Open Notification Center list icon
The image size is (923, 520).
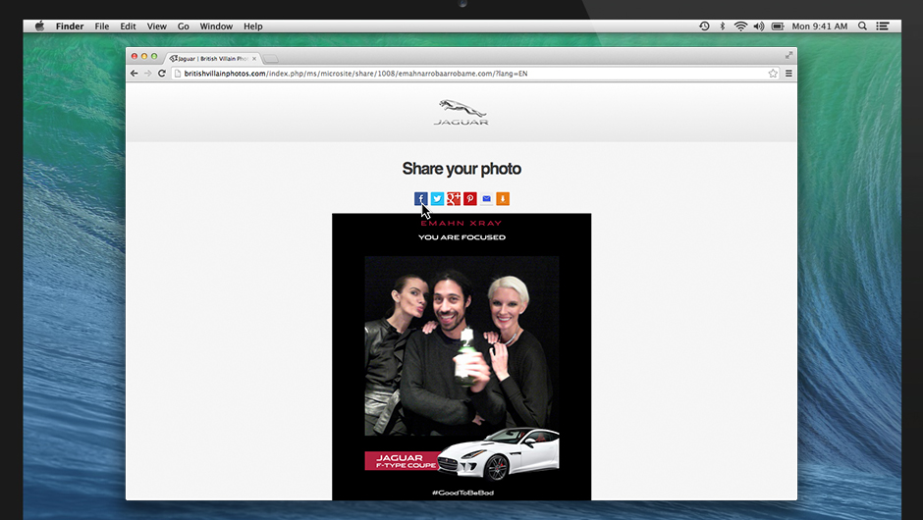click(883, 26)
